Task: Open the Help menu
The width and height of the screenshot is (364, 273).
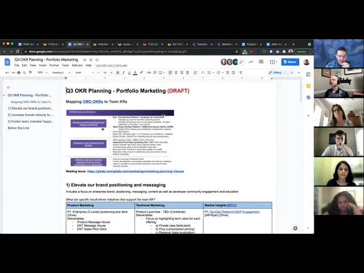Action: coord(89,65)
